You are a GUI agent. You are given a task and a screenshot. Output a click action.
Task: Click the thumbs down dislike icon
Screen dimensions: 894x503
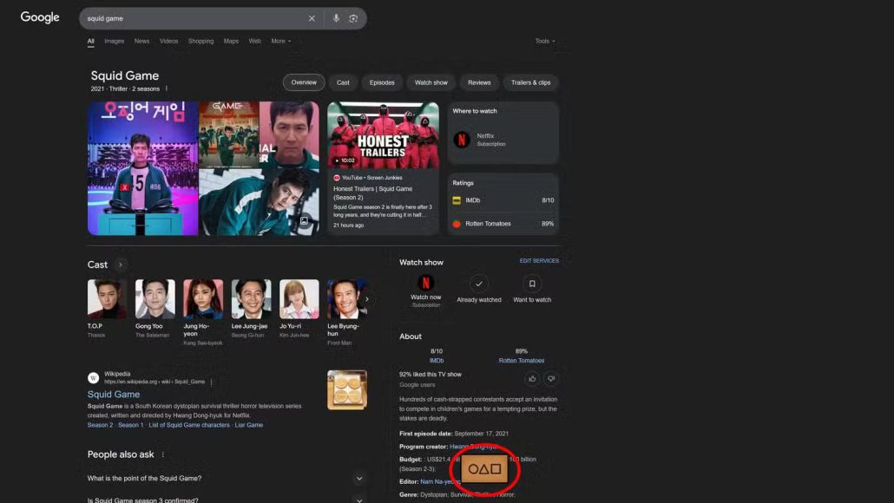(x=550, y=378)
